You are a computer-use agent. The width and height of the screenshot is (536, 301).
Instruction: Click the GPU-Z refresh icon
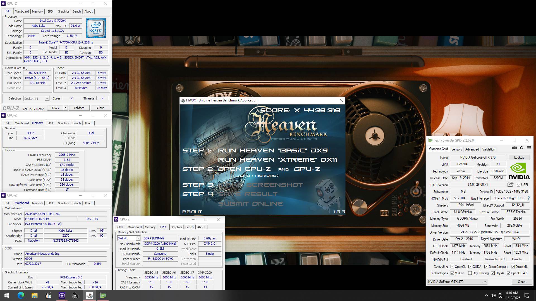(521, 148)
